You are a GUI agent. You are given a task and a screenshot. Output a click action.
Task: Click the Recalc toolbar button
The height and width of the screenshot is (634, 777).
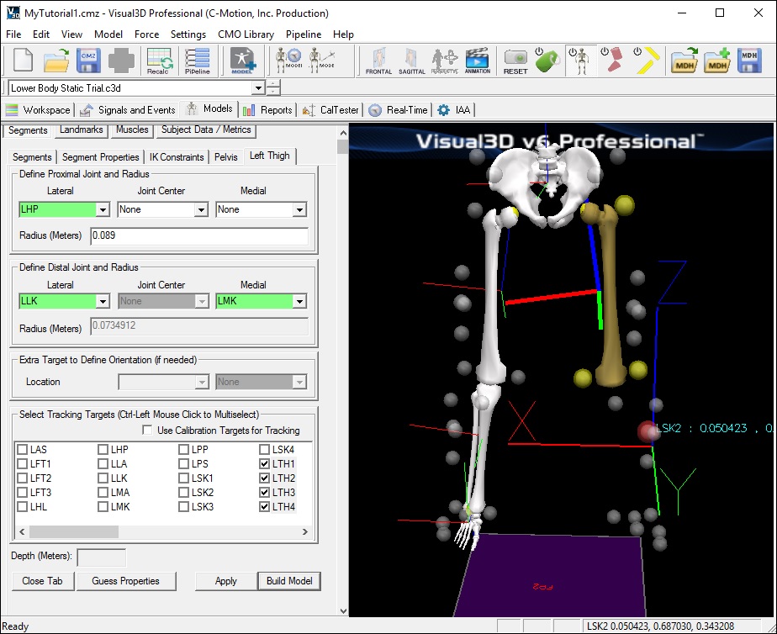click(160, 61)
